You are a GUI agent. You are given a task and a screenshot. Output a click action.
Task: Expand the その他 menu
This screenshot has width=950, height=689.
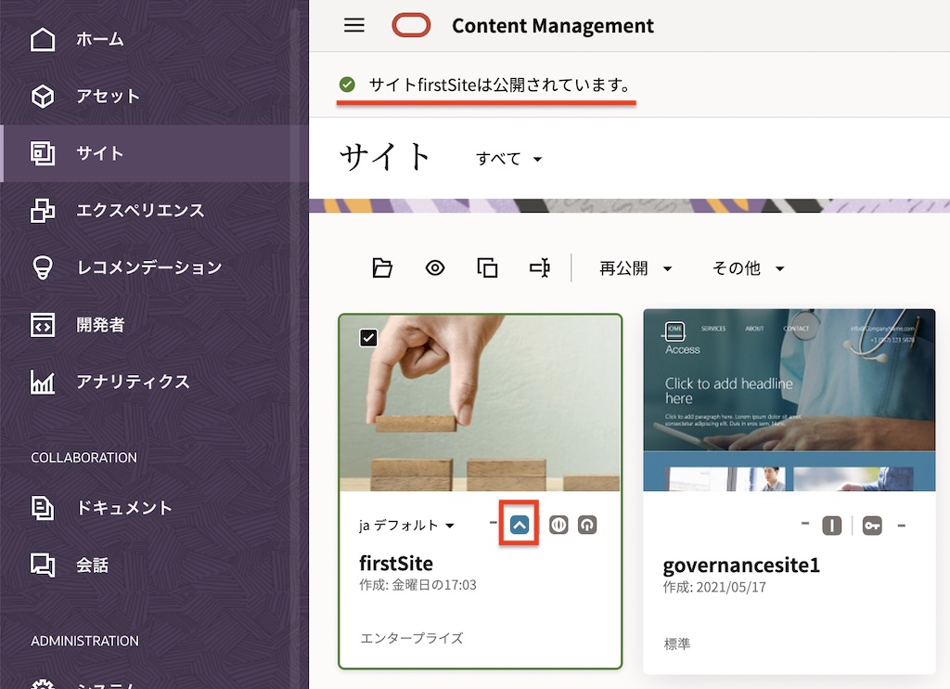coord(748,267)
